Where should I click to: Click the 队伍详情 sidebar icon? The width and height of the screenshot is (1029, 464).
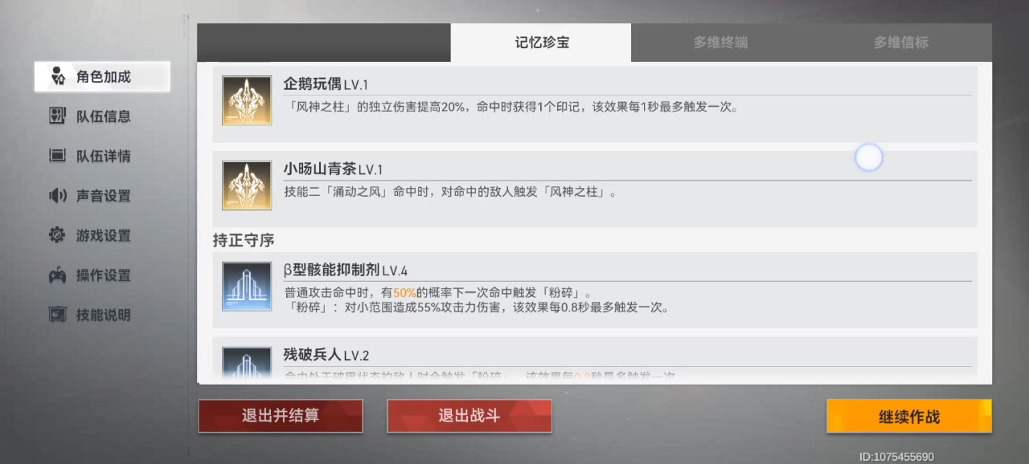(57, 156)
